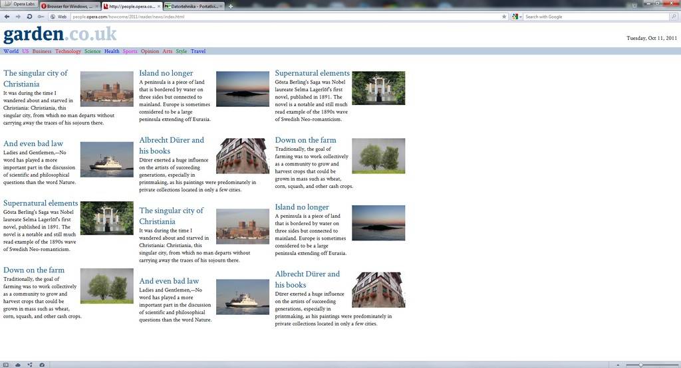Click the search magnifier icon
Image resolution: width=681 pixels, height=368 pixels.
674,17
